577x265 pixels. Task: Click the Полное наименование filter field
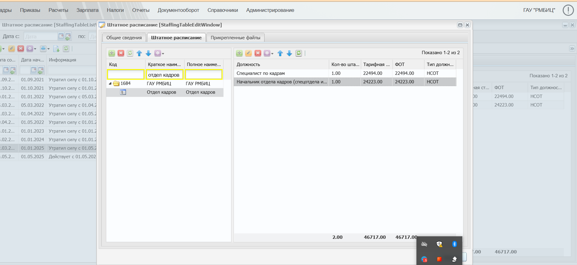[x=204, y=75]
